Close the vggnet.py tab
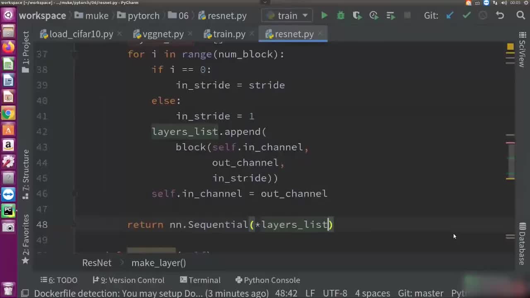The height and width of the screenshot is (298, 530). tap(190, 34)
